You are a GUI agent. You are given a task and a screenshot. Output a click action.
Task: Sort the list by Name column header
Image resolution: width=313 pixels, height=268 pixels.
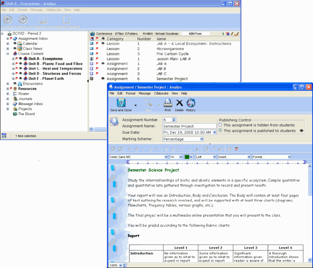pos(161,39)
